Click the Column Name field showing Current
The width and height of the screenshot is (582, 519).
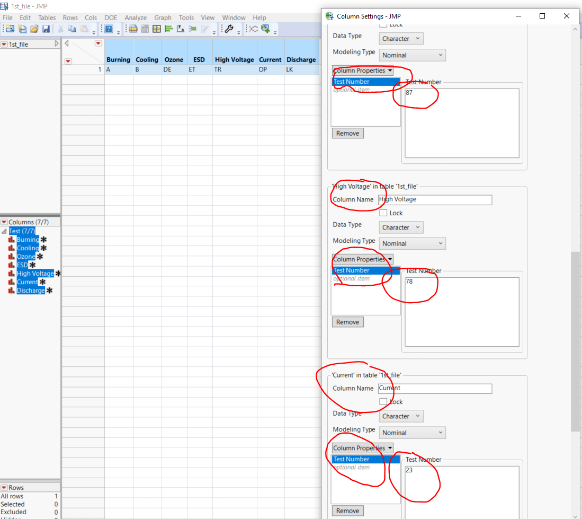(435, 389)
